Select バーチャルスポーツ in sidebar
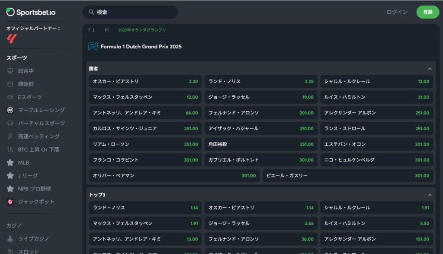The image size is (443, 254). pyautogui.click(x=41, y=124)
